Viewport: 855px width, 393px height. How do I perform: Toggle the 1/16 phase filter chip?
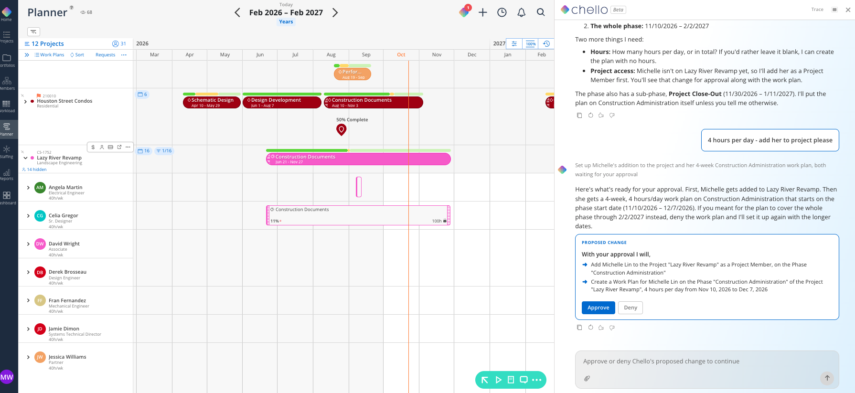pos(164,151)
